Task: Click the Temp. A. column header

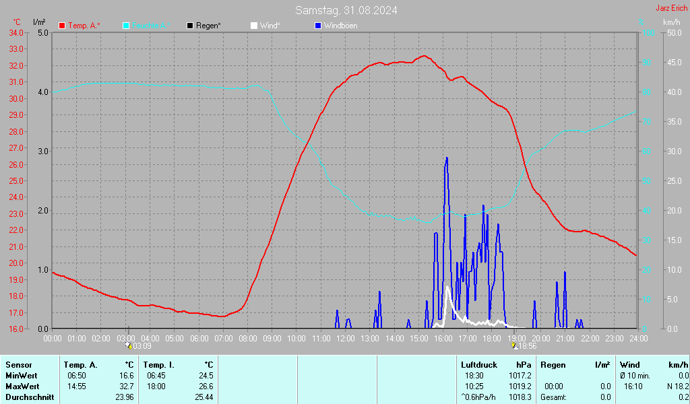Action: pos(81,365)
